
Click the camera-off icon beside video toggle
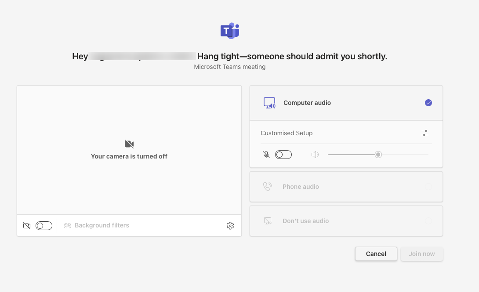pos(27,226)
